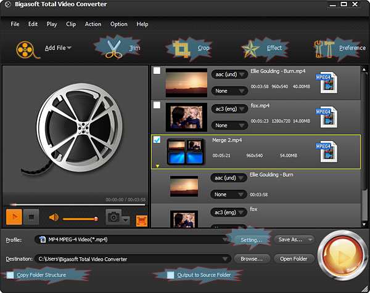The image size is (370, 293).
Task: Click the Browse... button
Action: (x=252, y=259)
